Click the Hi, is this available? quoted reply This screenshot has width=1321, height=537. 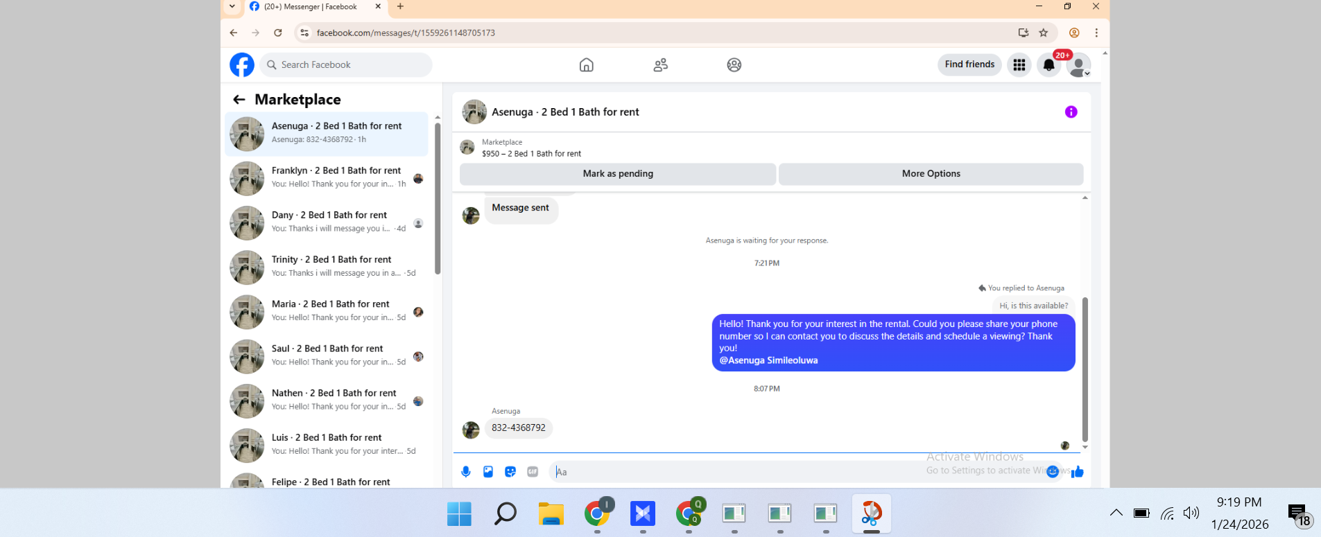(1034, 306)
